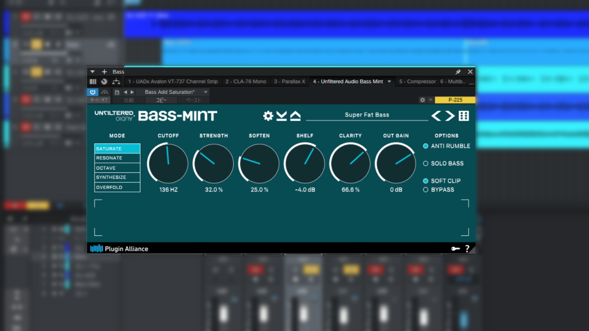Screen dimensions: 589x331
Task: Pin the Bass plugin window
Action: click(x=458, y=72)
